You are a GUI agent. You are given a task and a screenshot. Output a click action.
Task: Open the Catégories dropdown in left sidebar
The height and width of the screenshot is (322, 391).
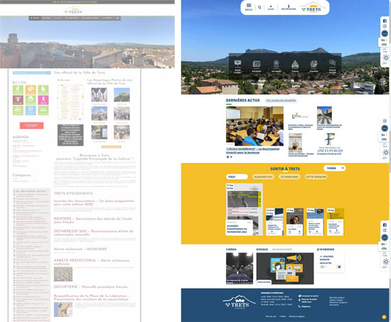(x=25, y=181)
